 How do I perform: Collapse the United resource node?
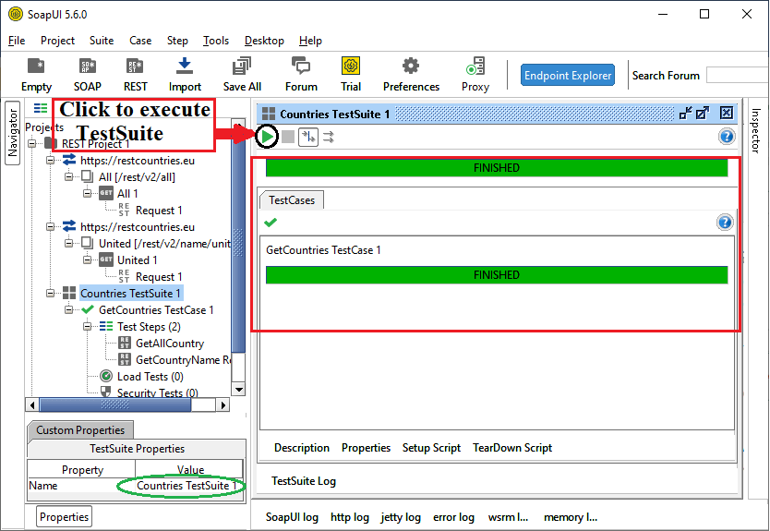(x=69, y=243)
